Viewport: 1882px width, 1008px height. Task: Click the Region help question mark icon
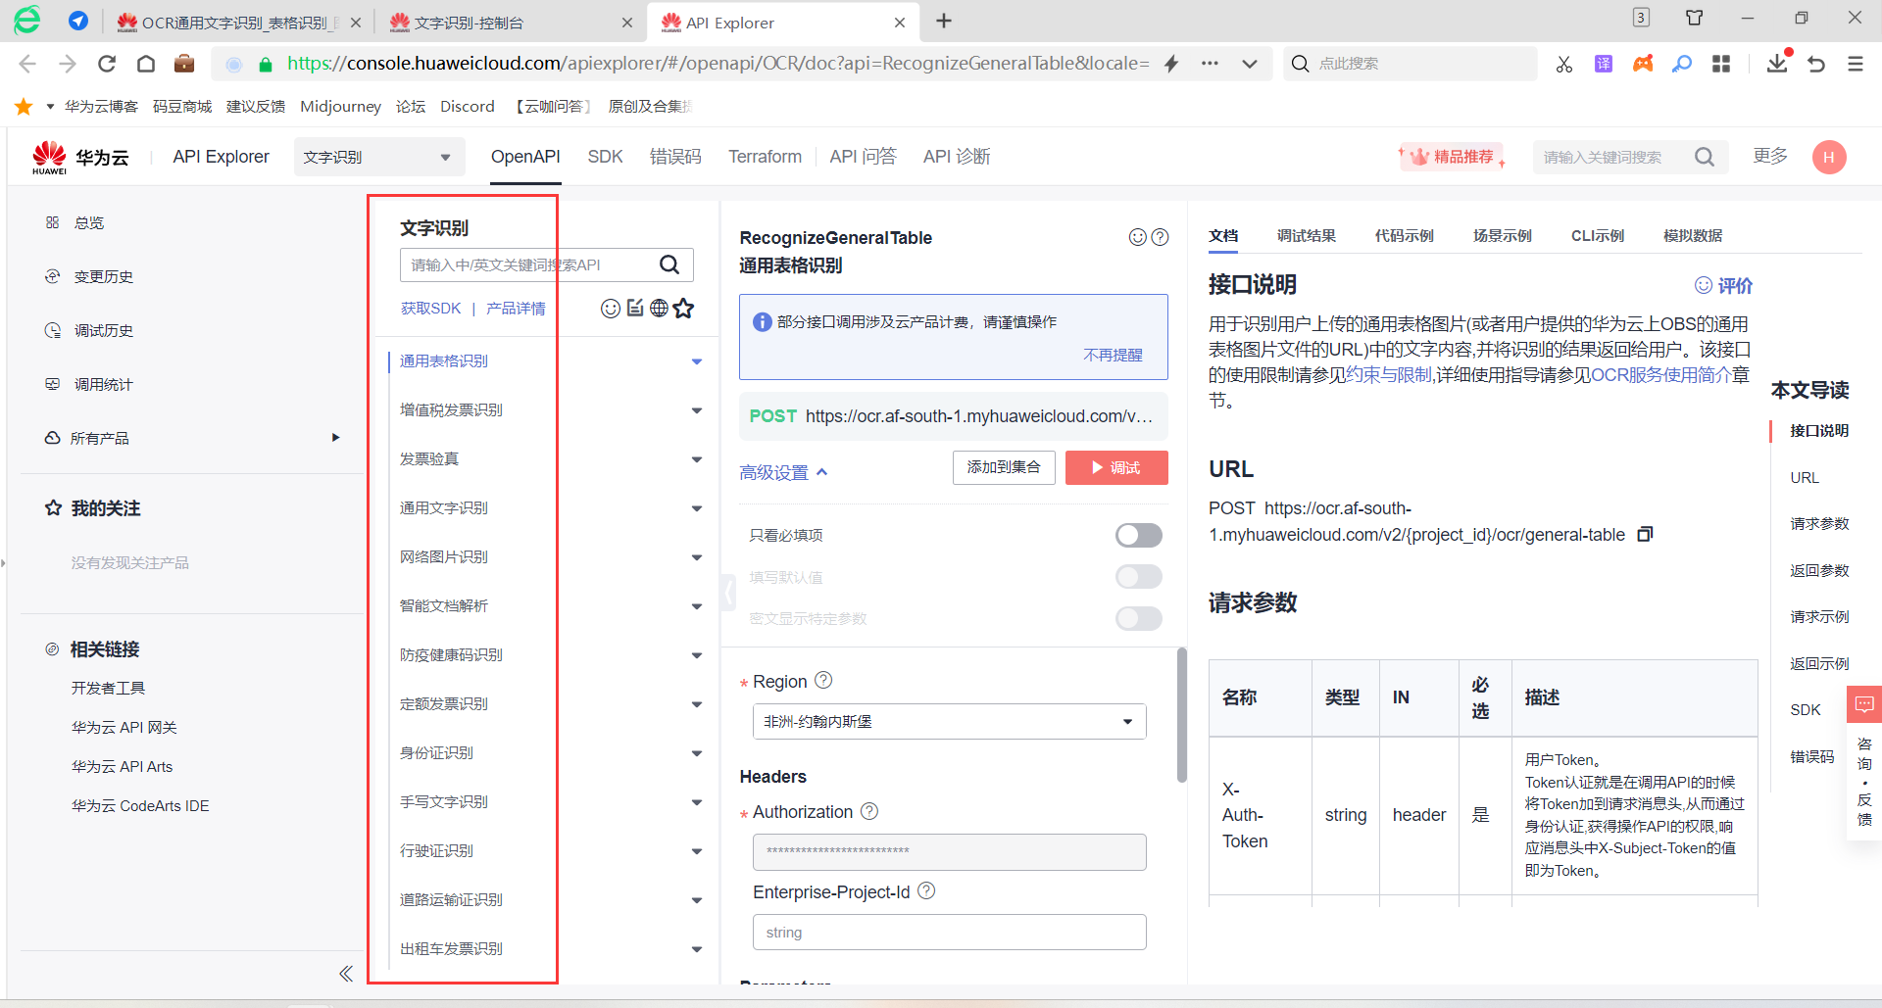click(823, 680)
